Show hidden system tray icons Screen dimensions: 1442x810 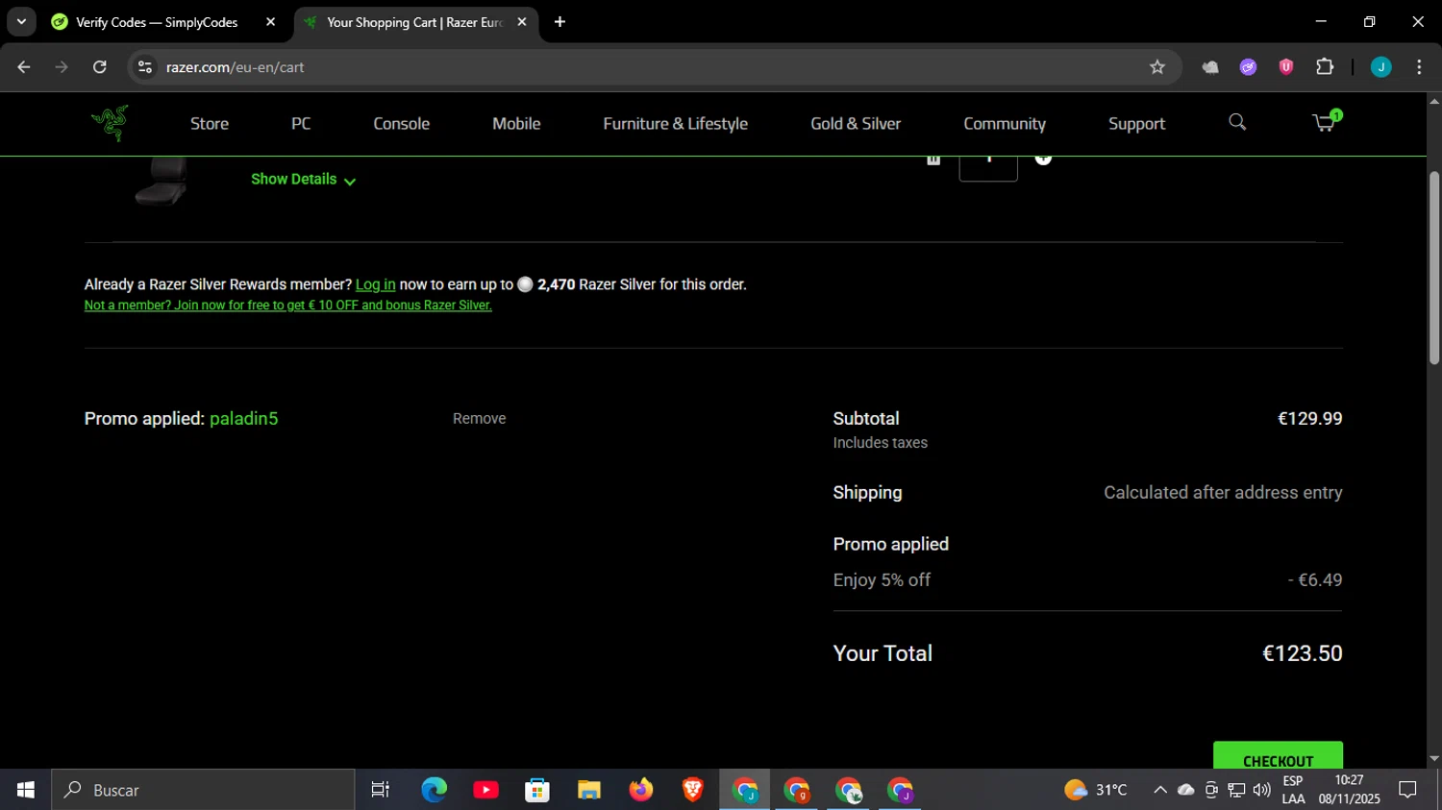point(1160,790)
